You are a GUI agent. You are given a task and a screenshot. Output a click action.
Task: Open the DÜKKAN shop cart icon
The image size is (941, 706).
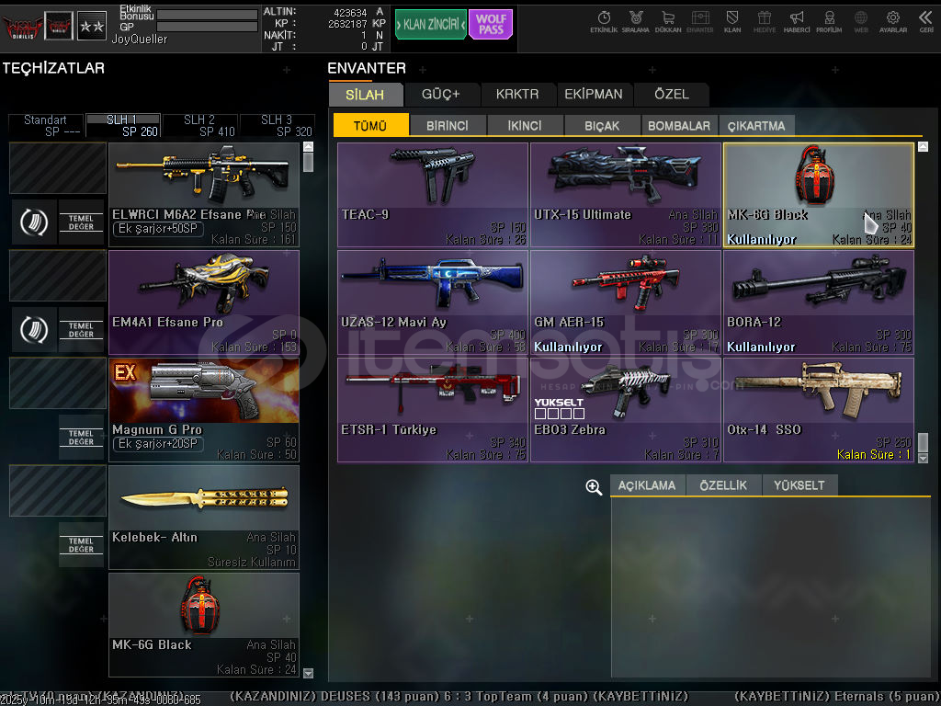tap(668, 22)
